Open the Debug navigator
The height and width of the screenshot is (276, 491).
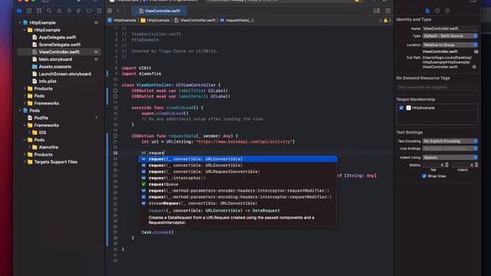coord(79,11)
